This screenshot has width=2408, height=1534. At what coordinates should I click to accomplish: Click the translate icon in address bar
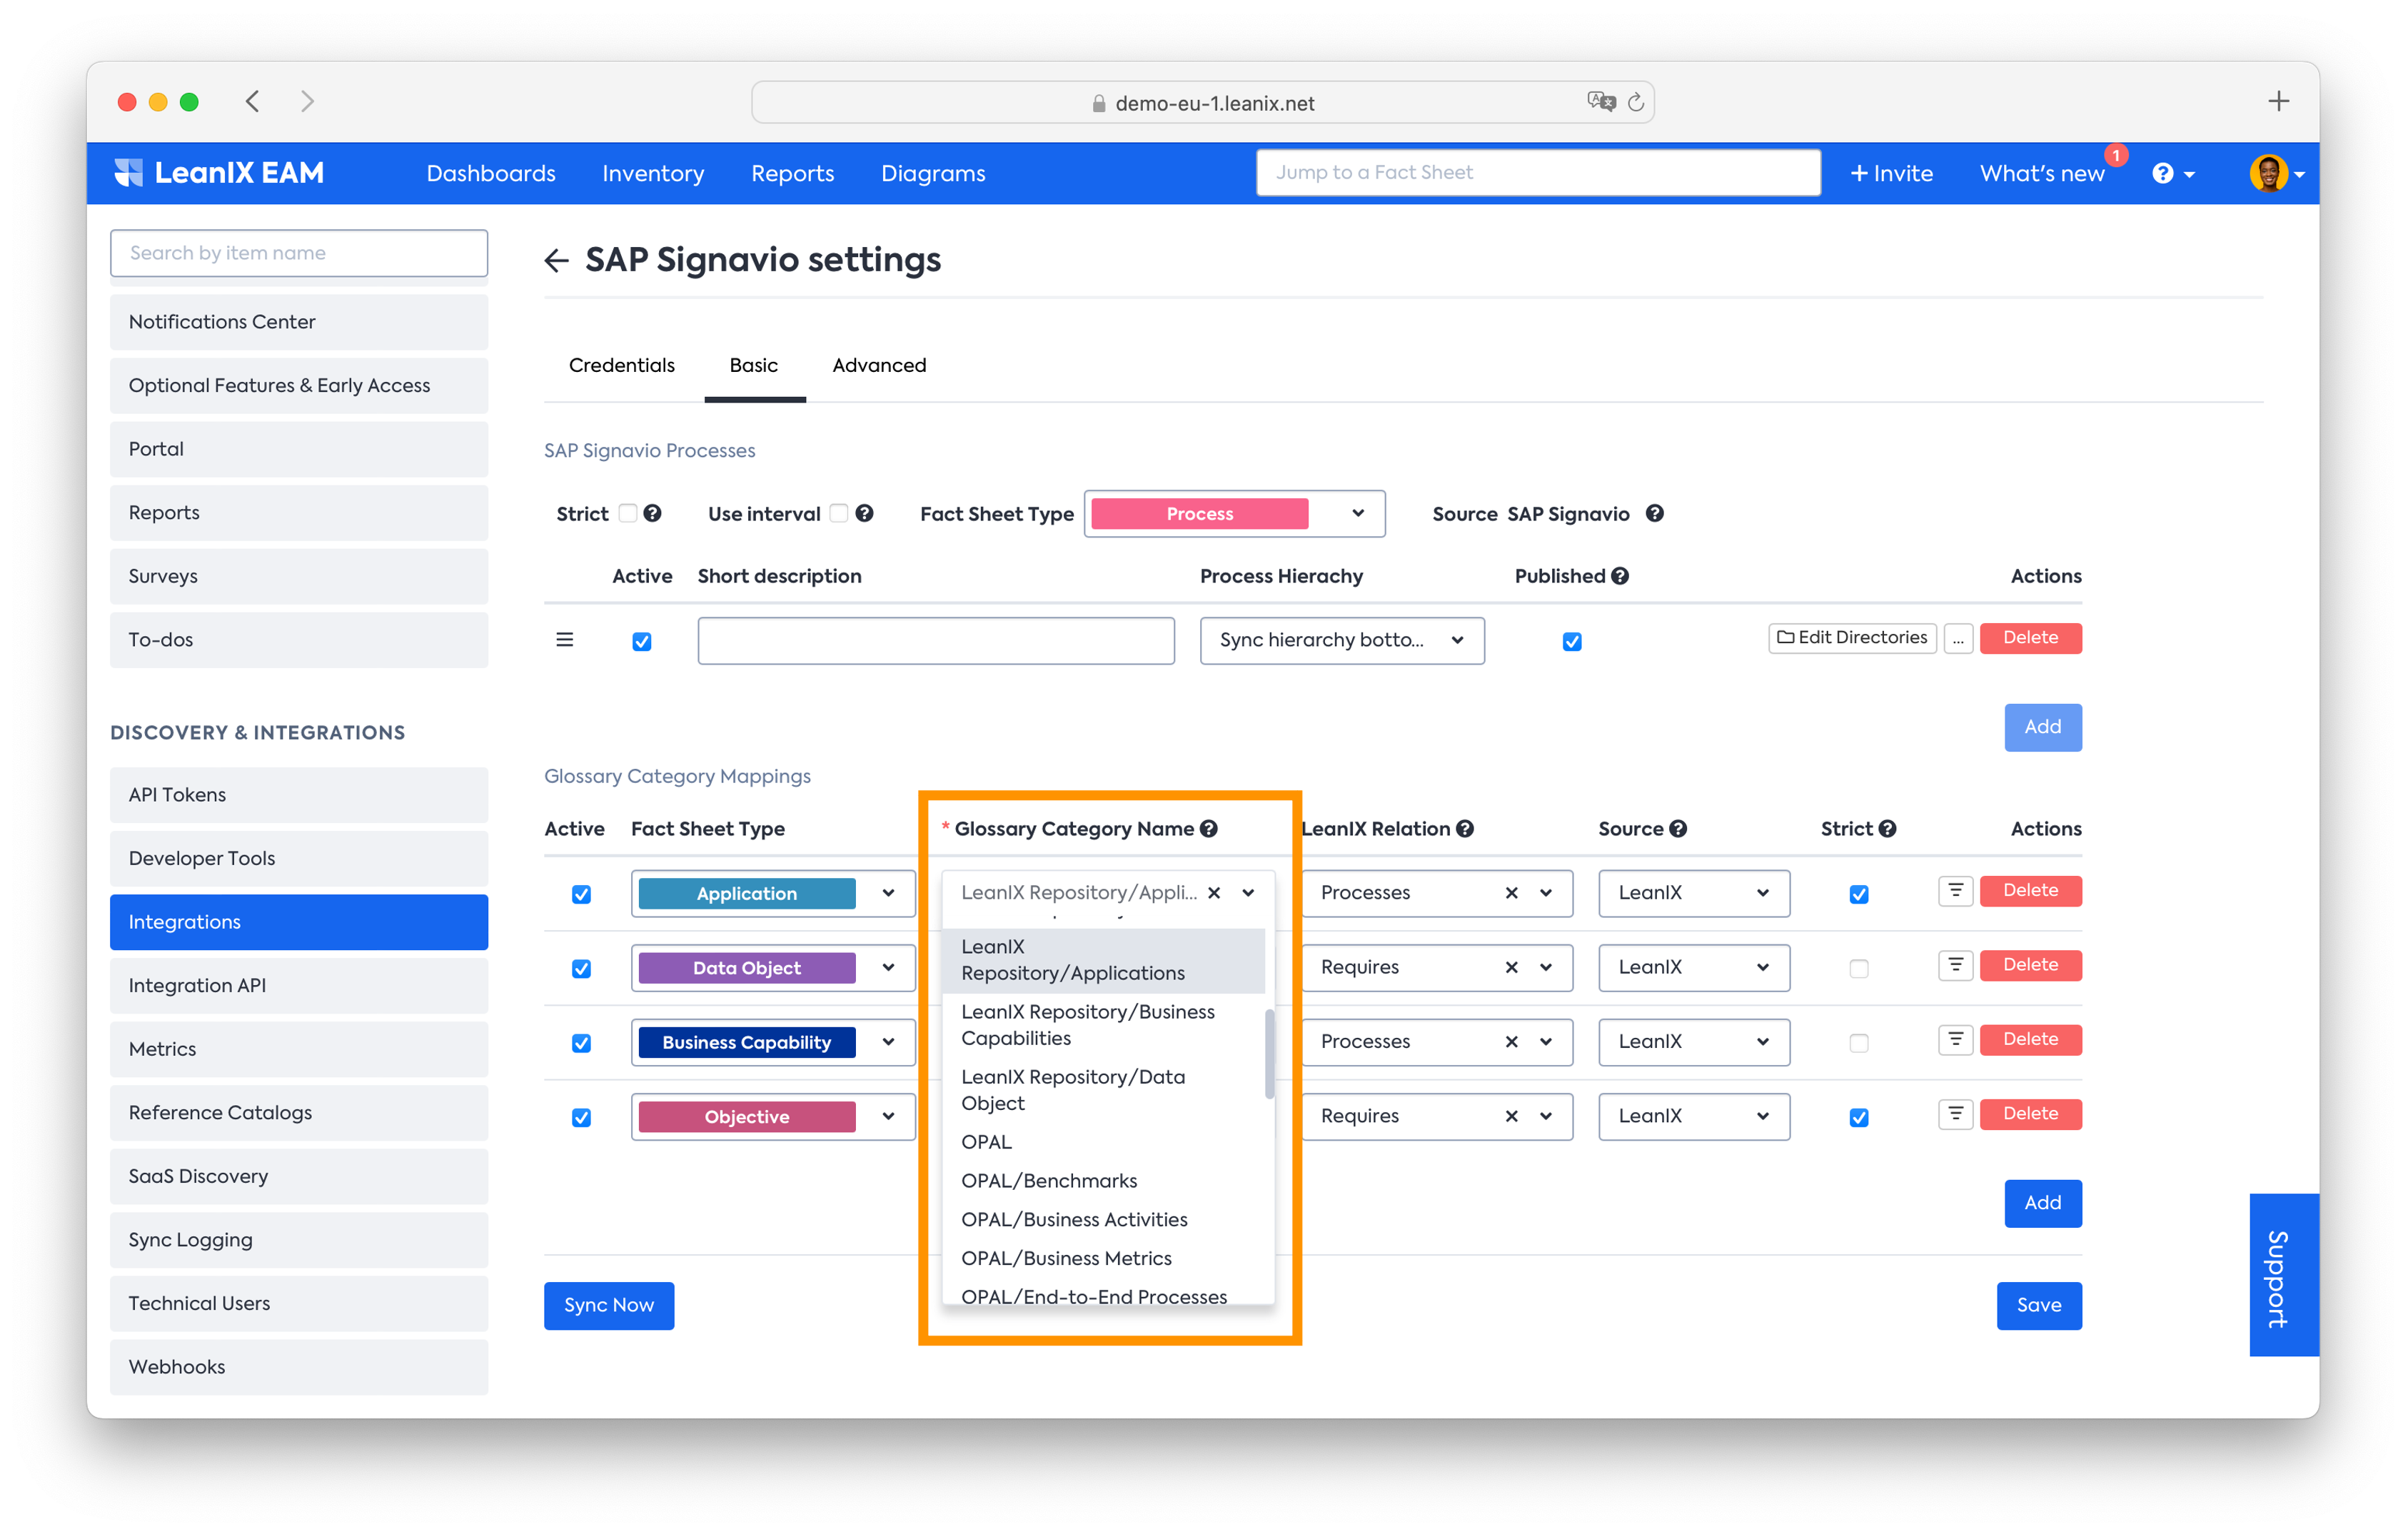[x=1601, y=101]
